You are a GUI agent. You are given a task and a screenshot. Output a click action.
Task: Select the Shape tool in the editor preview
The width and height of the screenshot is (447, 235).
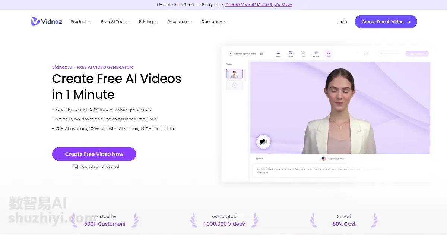291,54
